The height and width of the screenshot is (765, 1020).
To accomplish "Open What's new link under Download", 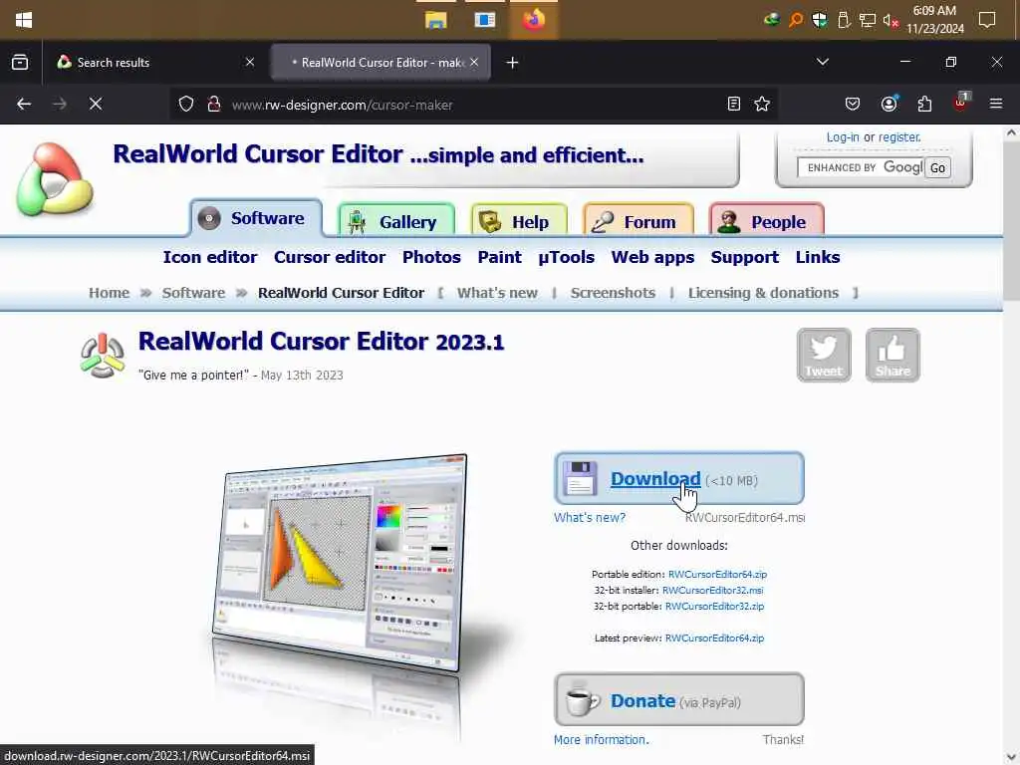I will point(590,518).
